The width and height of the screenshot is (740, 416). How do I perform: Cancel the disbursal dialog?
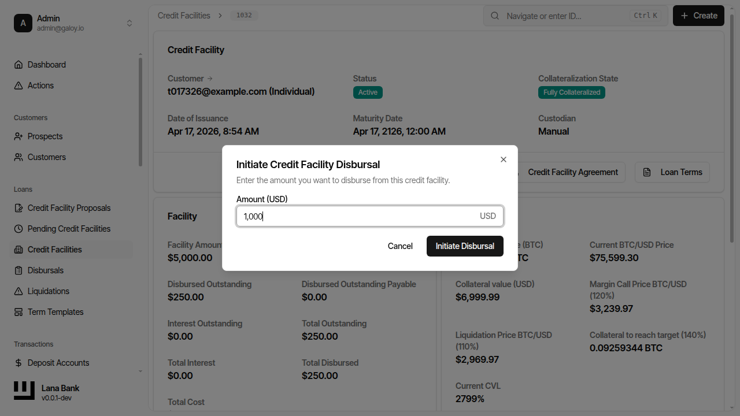[x=400, y=246]
